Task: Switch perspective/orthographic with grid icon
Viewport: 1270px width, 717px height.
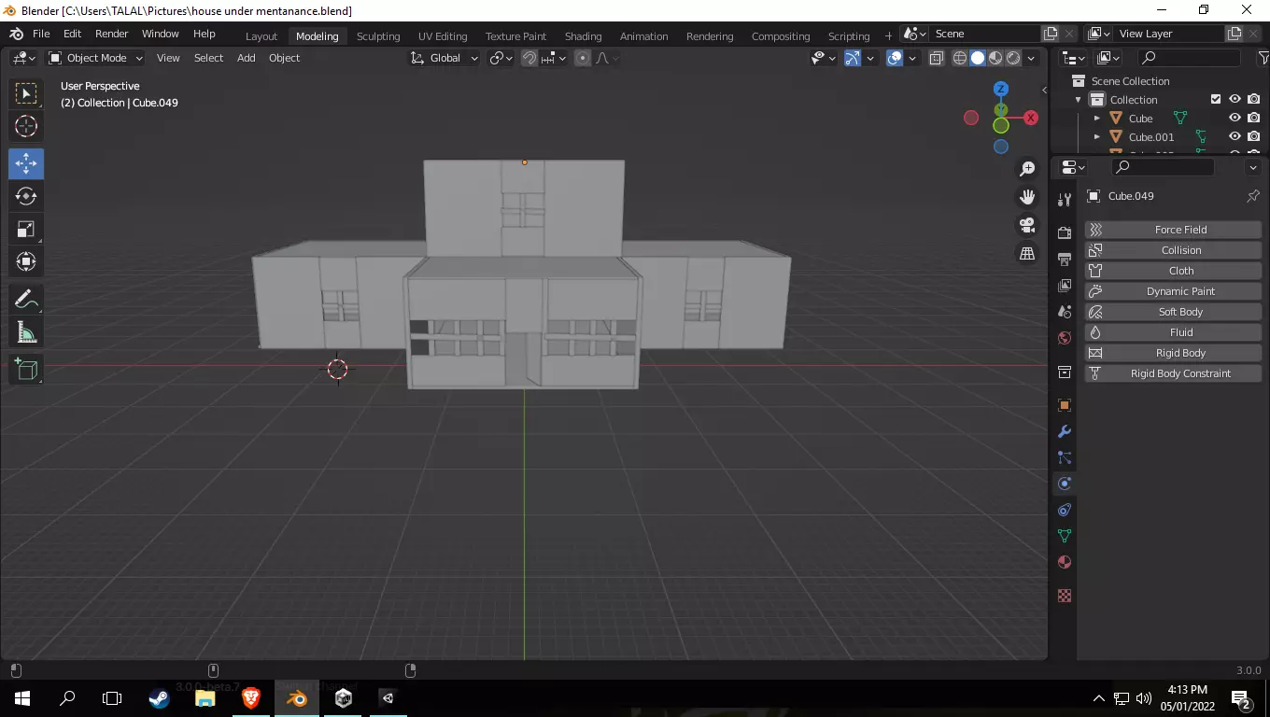Action: (1027, 253)
